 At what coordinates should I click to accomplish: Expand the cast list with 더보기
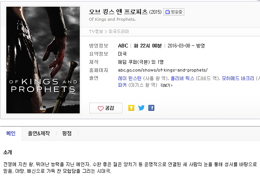pos(167,85)
